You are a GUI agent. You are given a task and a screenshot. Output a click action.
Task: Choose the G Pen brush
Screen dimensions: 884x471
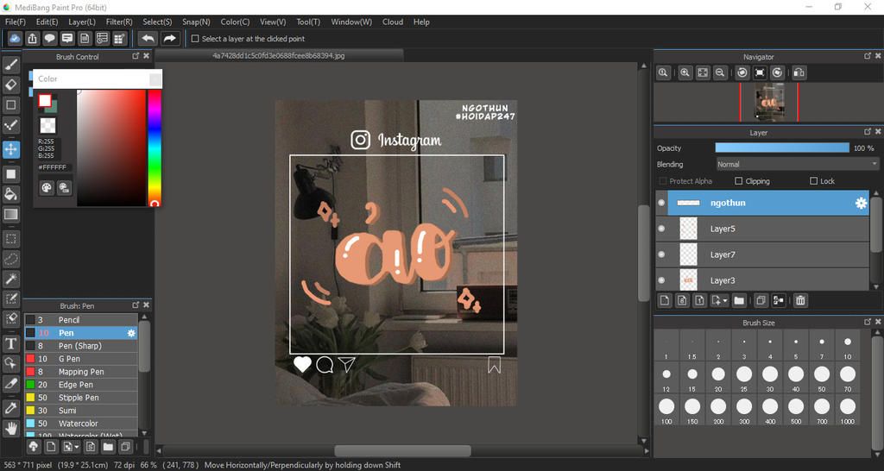click(80, 359)
